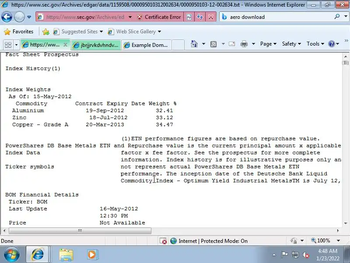Click the Compatibility View icon
Image resolution: width=350 pixels, height=263 pixels.
coord(189,17)
